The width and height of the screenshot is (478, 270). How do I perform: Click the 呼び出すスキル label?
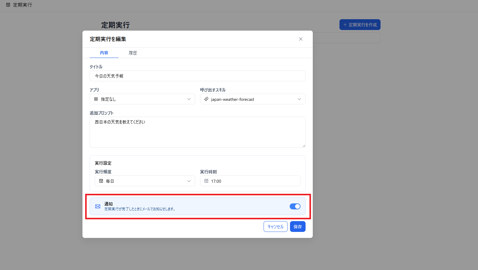click(213, 90)
